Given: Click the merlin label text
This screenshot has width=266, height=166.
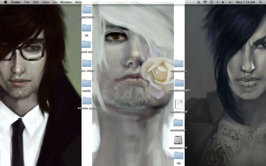Looking at the screenshot, I should pos(87,91).
